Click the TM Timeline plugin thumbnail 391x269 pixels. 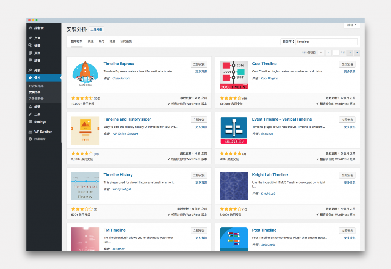[x=85, y=239]
